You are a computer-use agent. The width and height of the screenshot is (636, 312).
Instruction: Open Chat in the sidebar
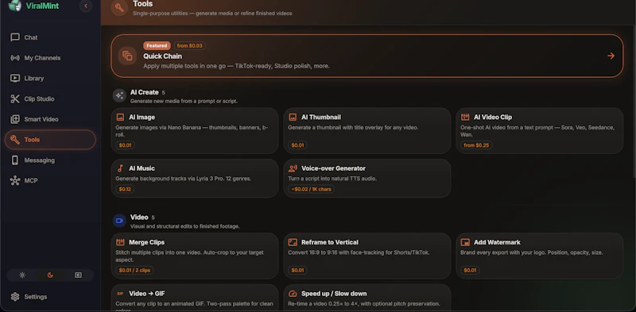pos(50,37)
